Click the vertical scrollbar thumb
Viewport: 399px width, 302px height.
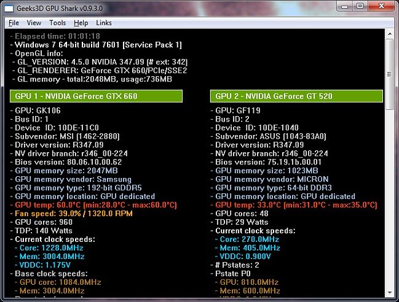coord(390,74)
